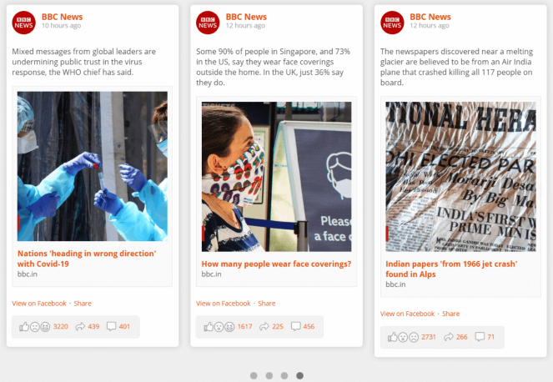Click comment count 401

click(x=124, y=327)
